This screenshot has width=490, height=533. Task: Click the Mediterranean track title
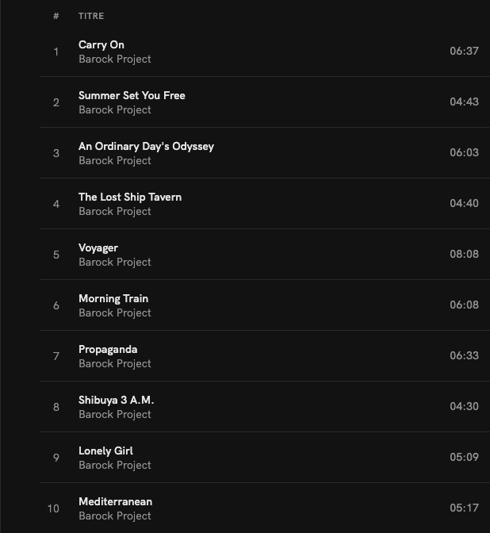(x=115, y=502)
